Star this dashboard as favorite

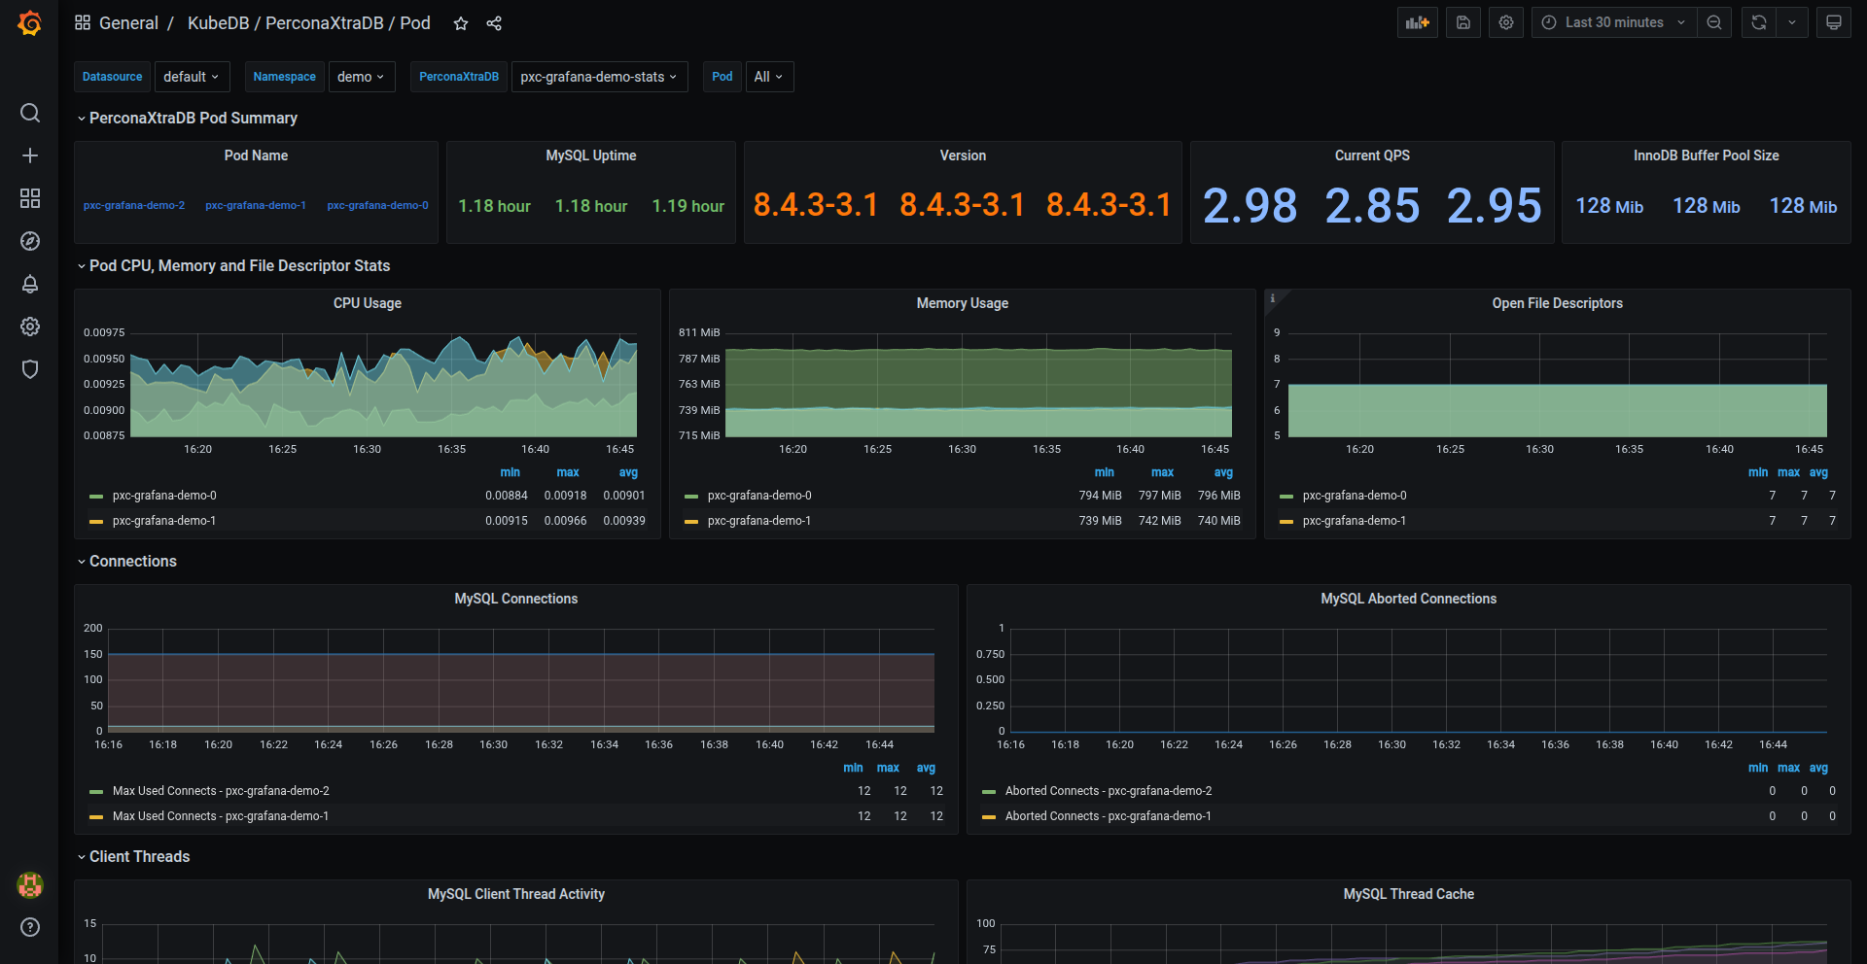pos(461,23)
